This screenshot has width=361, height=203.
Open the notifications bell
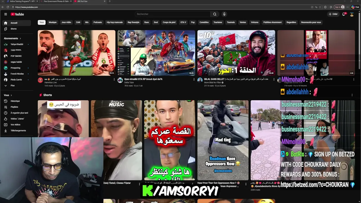344,14
